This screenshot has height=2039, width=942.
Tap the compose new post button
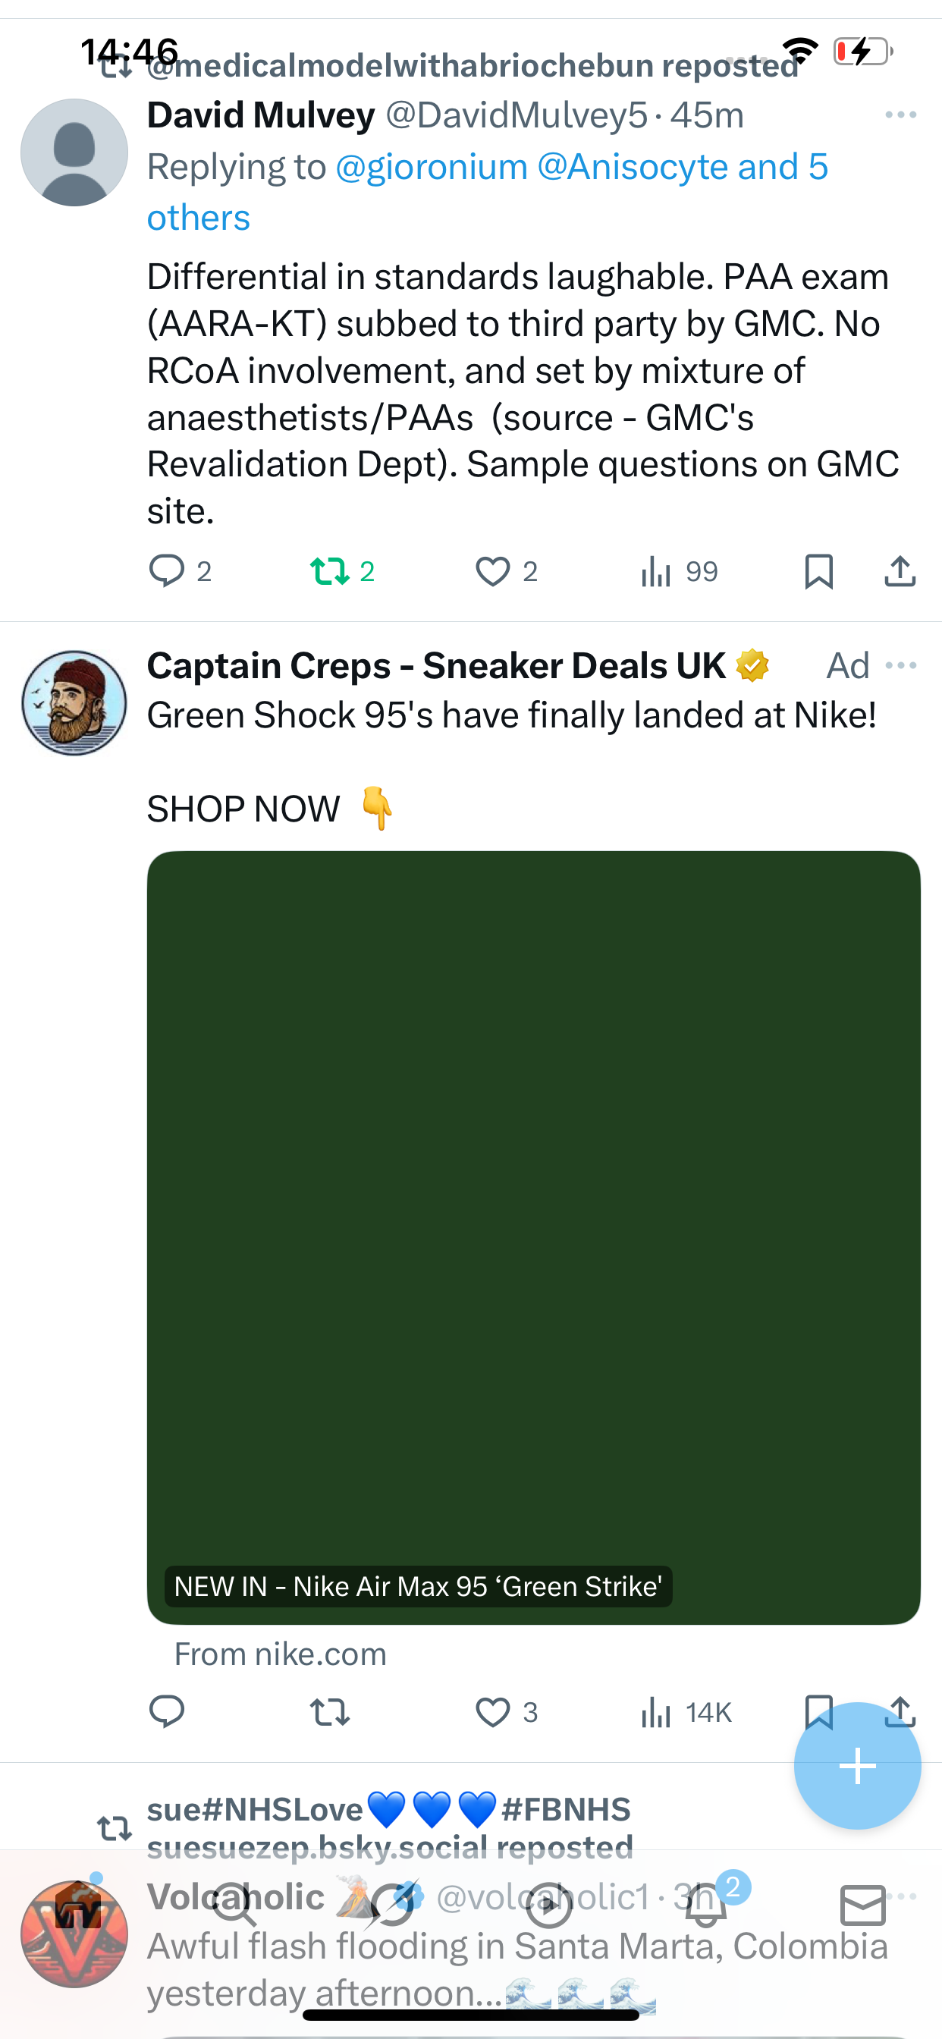(857, 1766)
